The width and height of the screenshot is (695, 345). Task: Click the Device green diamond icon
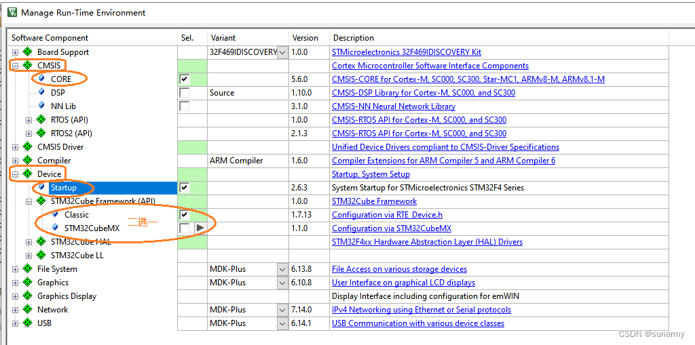(x=27, y=174)
